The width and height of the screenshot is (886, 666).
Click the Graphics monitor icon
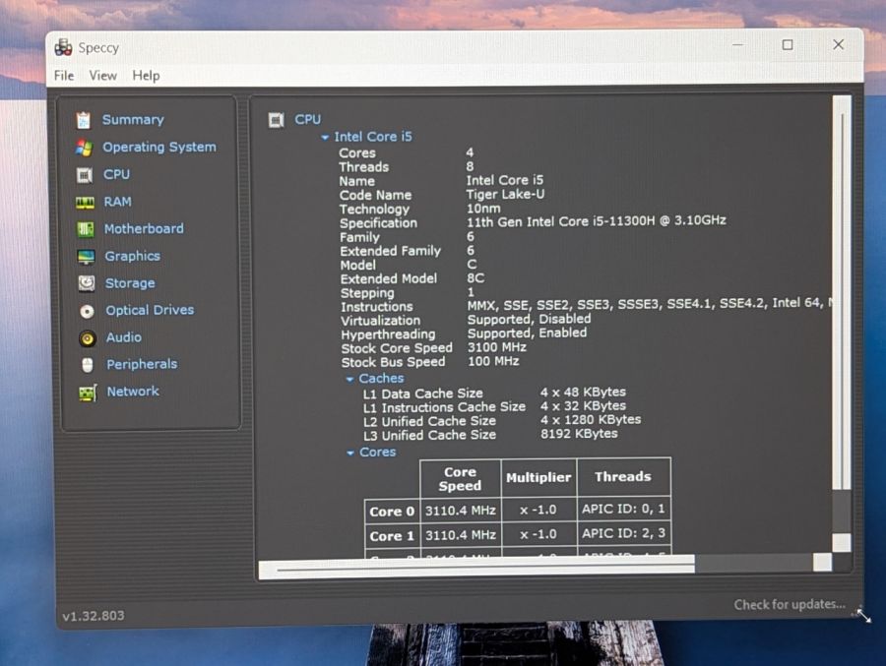click(x=87, y=257)
